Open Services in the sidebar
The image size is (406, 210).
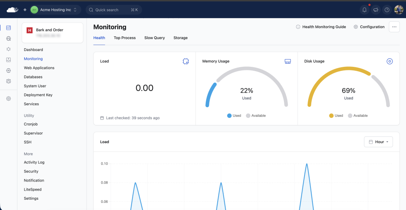pyautogui.click(x=31, y=104)
